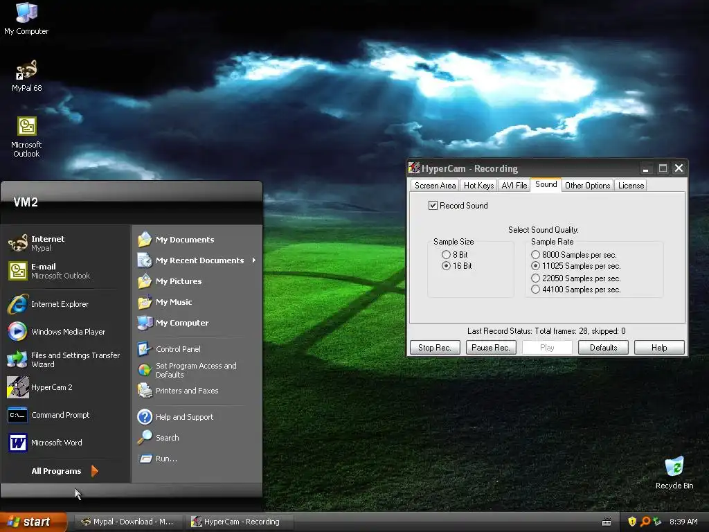
Task: Open My Documents in Start menu
Action: click(197, 239)
